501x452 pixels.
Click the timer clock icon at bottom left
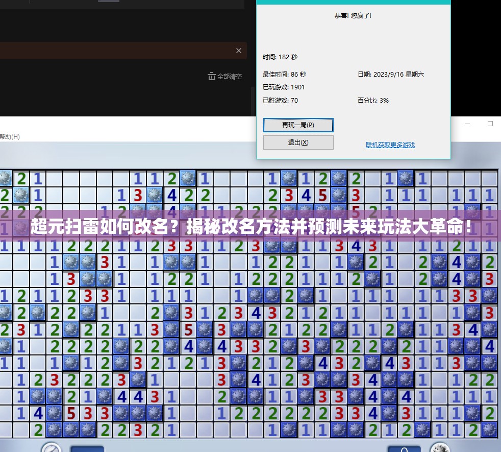click(x=51, y=448)
